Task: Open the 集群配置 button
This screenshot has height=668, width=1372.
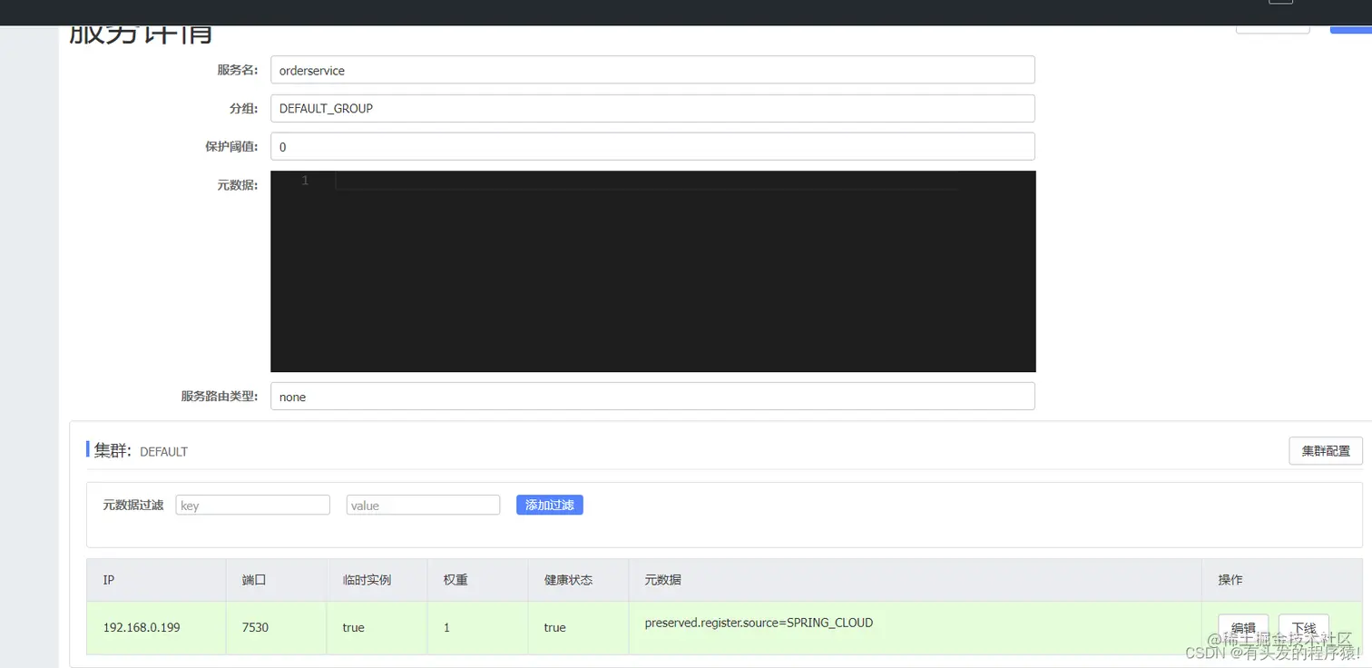Action: click(1326, 451)
